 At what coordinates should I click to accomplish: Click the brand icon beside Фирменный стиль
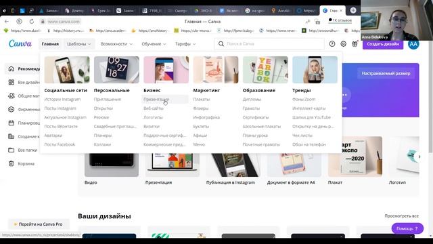pos(11,109)
